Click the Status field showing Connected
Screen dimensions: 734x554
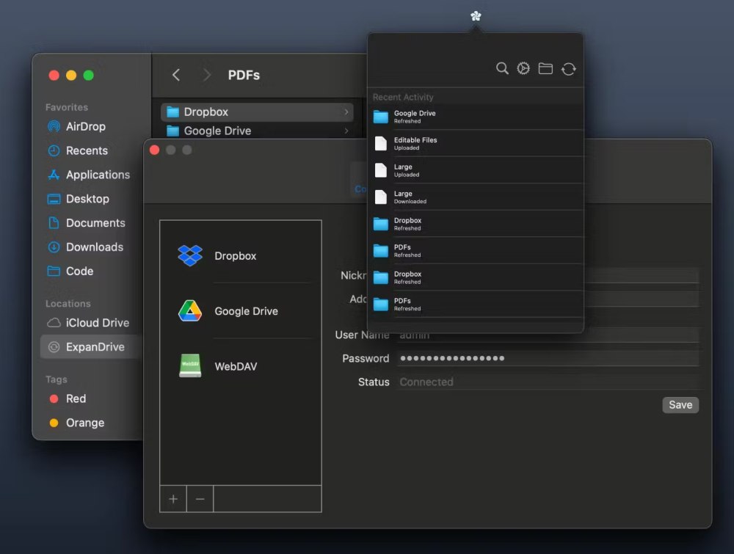[x=548, y=382]
